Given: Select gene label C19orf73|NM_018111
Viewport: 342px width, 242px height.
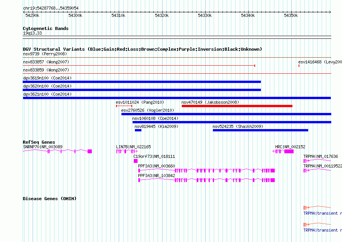Looking at the screenshot, I should (154, 157).
